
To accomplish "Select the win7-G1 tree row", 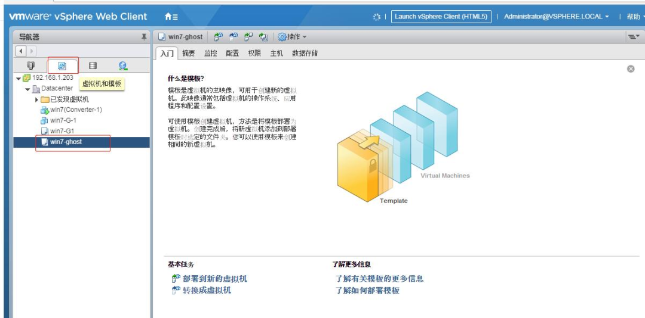I will pyautogui.click(x=81, y=131).
